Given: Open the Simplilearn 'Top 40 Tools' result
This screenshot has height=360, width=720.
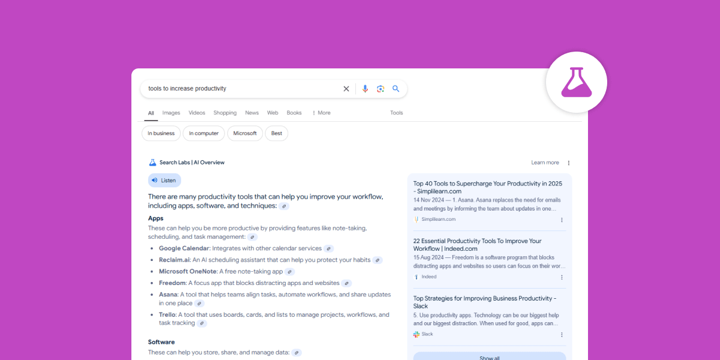Looking at the screenshot, I should pos(488,187).
